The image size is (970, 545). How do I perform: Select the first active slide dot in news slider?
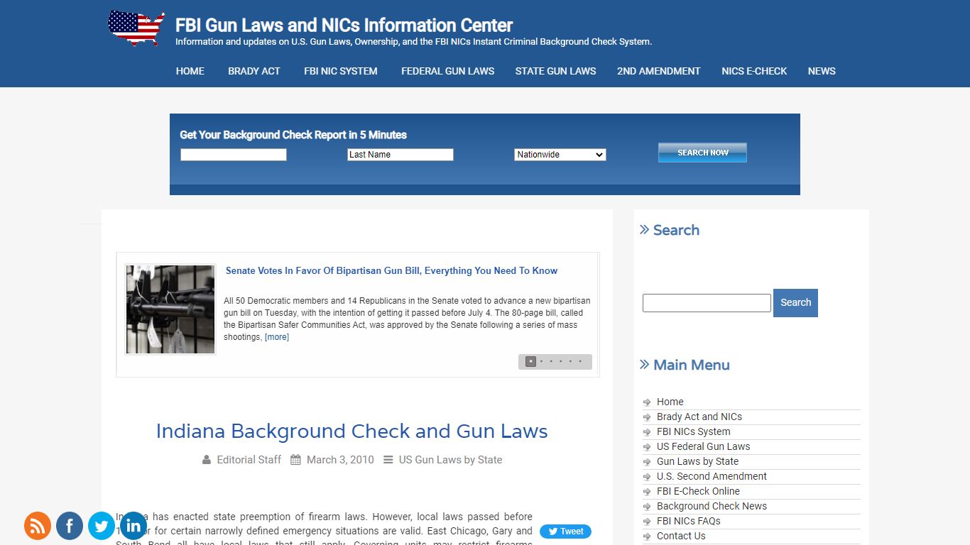[x=530, y=361]
